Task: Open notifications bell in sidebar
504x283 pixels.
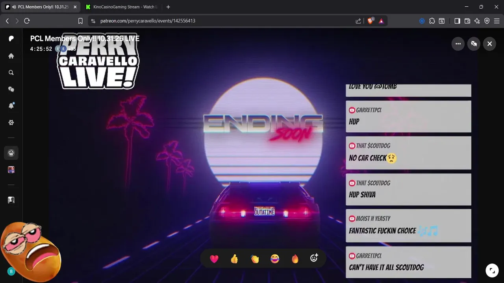Action: point(11,106)
